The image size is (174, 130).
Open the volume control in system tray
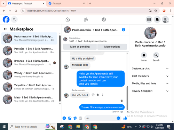click(152, 127)
